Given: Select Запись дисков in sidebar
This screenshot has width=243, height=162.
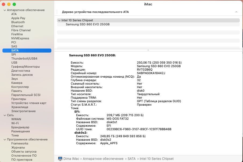Looking at the screenshot, I should click(x=22, y=75).
